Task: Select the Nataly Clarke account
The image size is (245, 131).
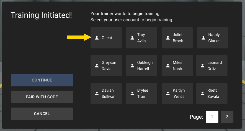Action: pos(213,38)
